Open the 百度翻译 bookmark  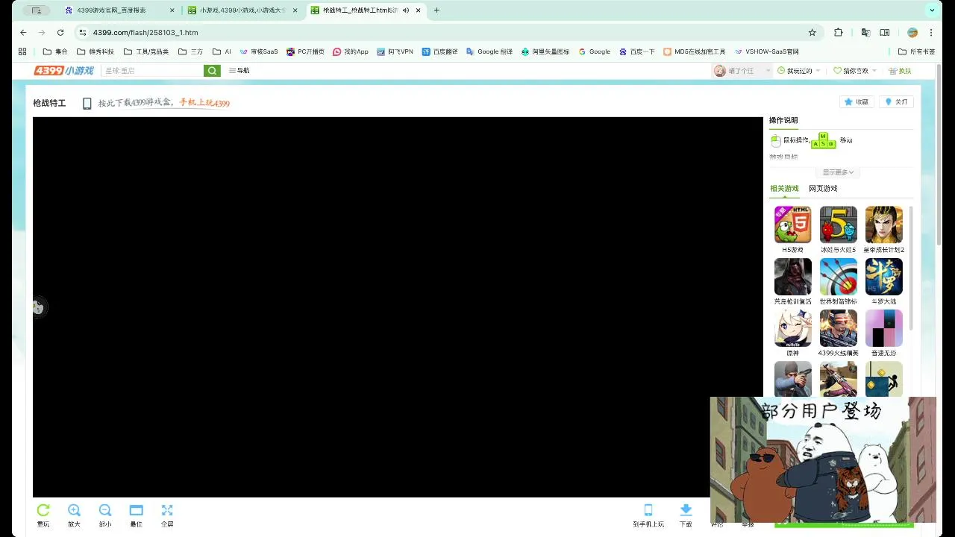coord(439,51)
